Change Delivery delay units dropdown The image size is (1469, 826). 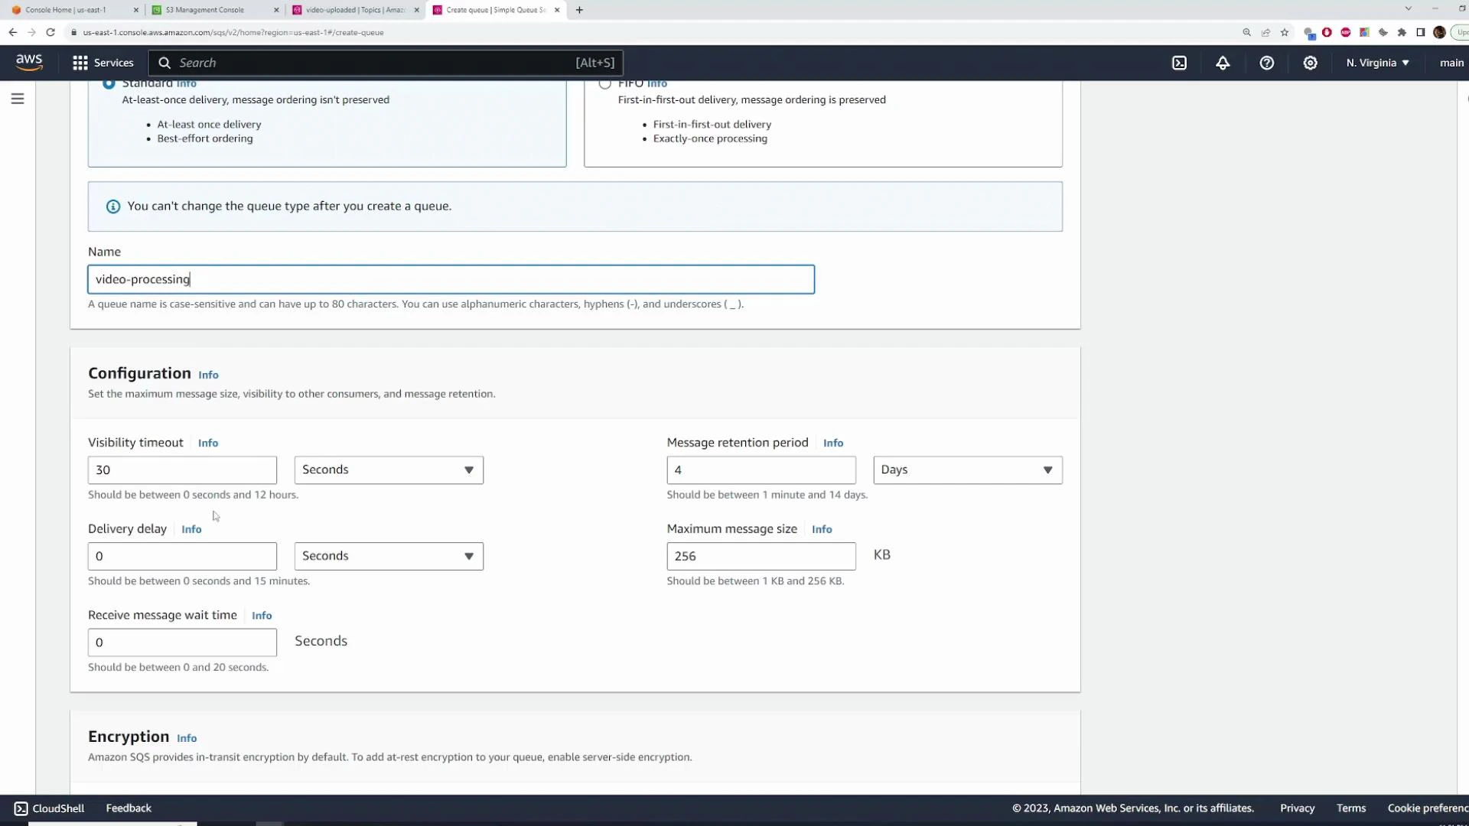[388, 556]
